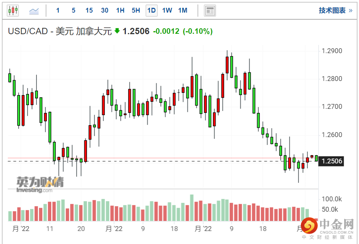Select the 30 minute timeframe
The image size is (359, 244).
pyautogui.click(x=105, y=10)
